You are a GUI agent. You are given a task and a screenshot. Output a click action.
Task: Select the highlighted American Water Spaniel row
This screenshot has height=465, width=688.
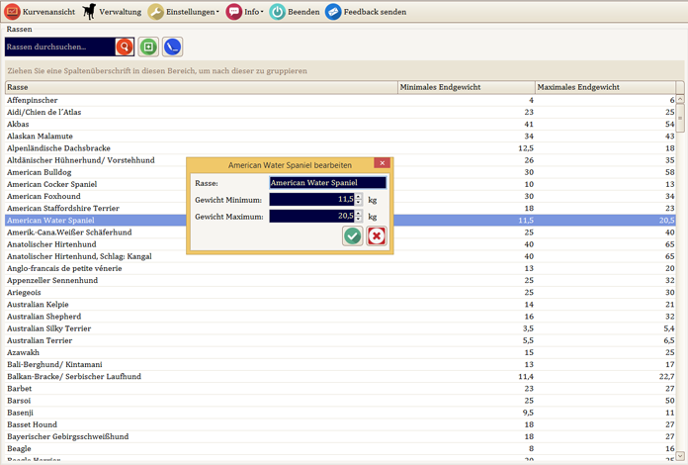340,220
